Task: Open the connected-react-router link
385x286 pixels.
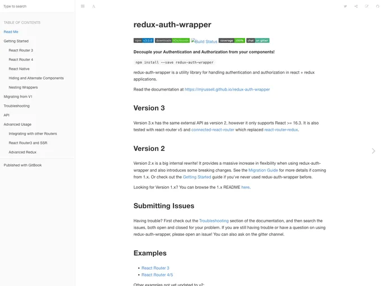Action: point(213,130)
